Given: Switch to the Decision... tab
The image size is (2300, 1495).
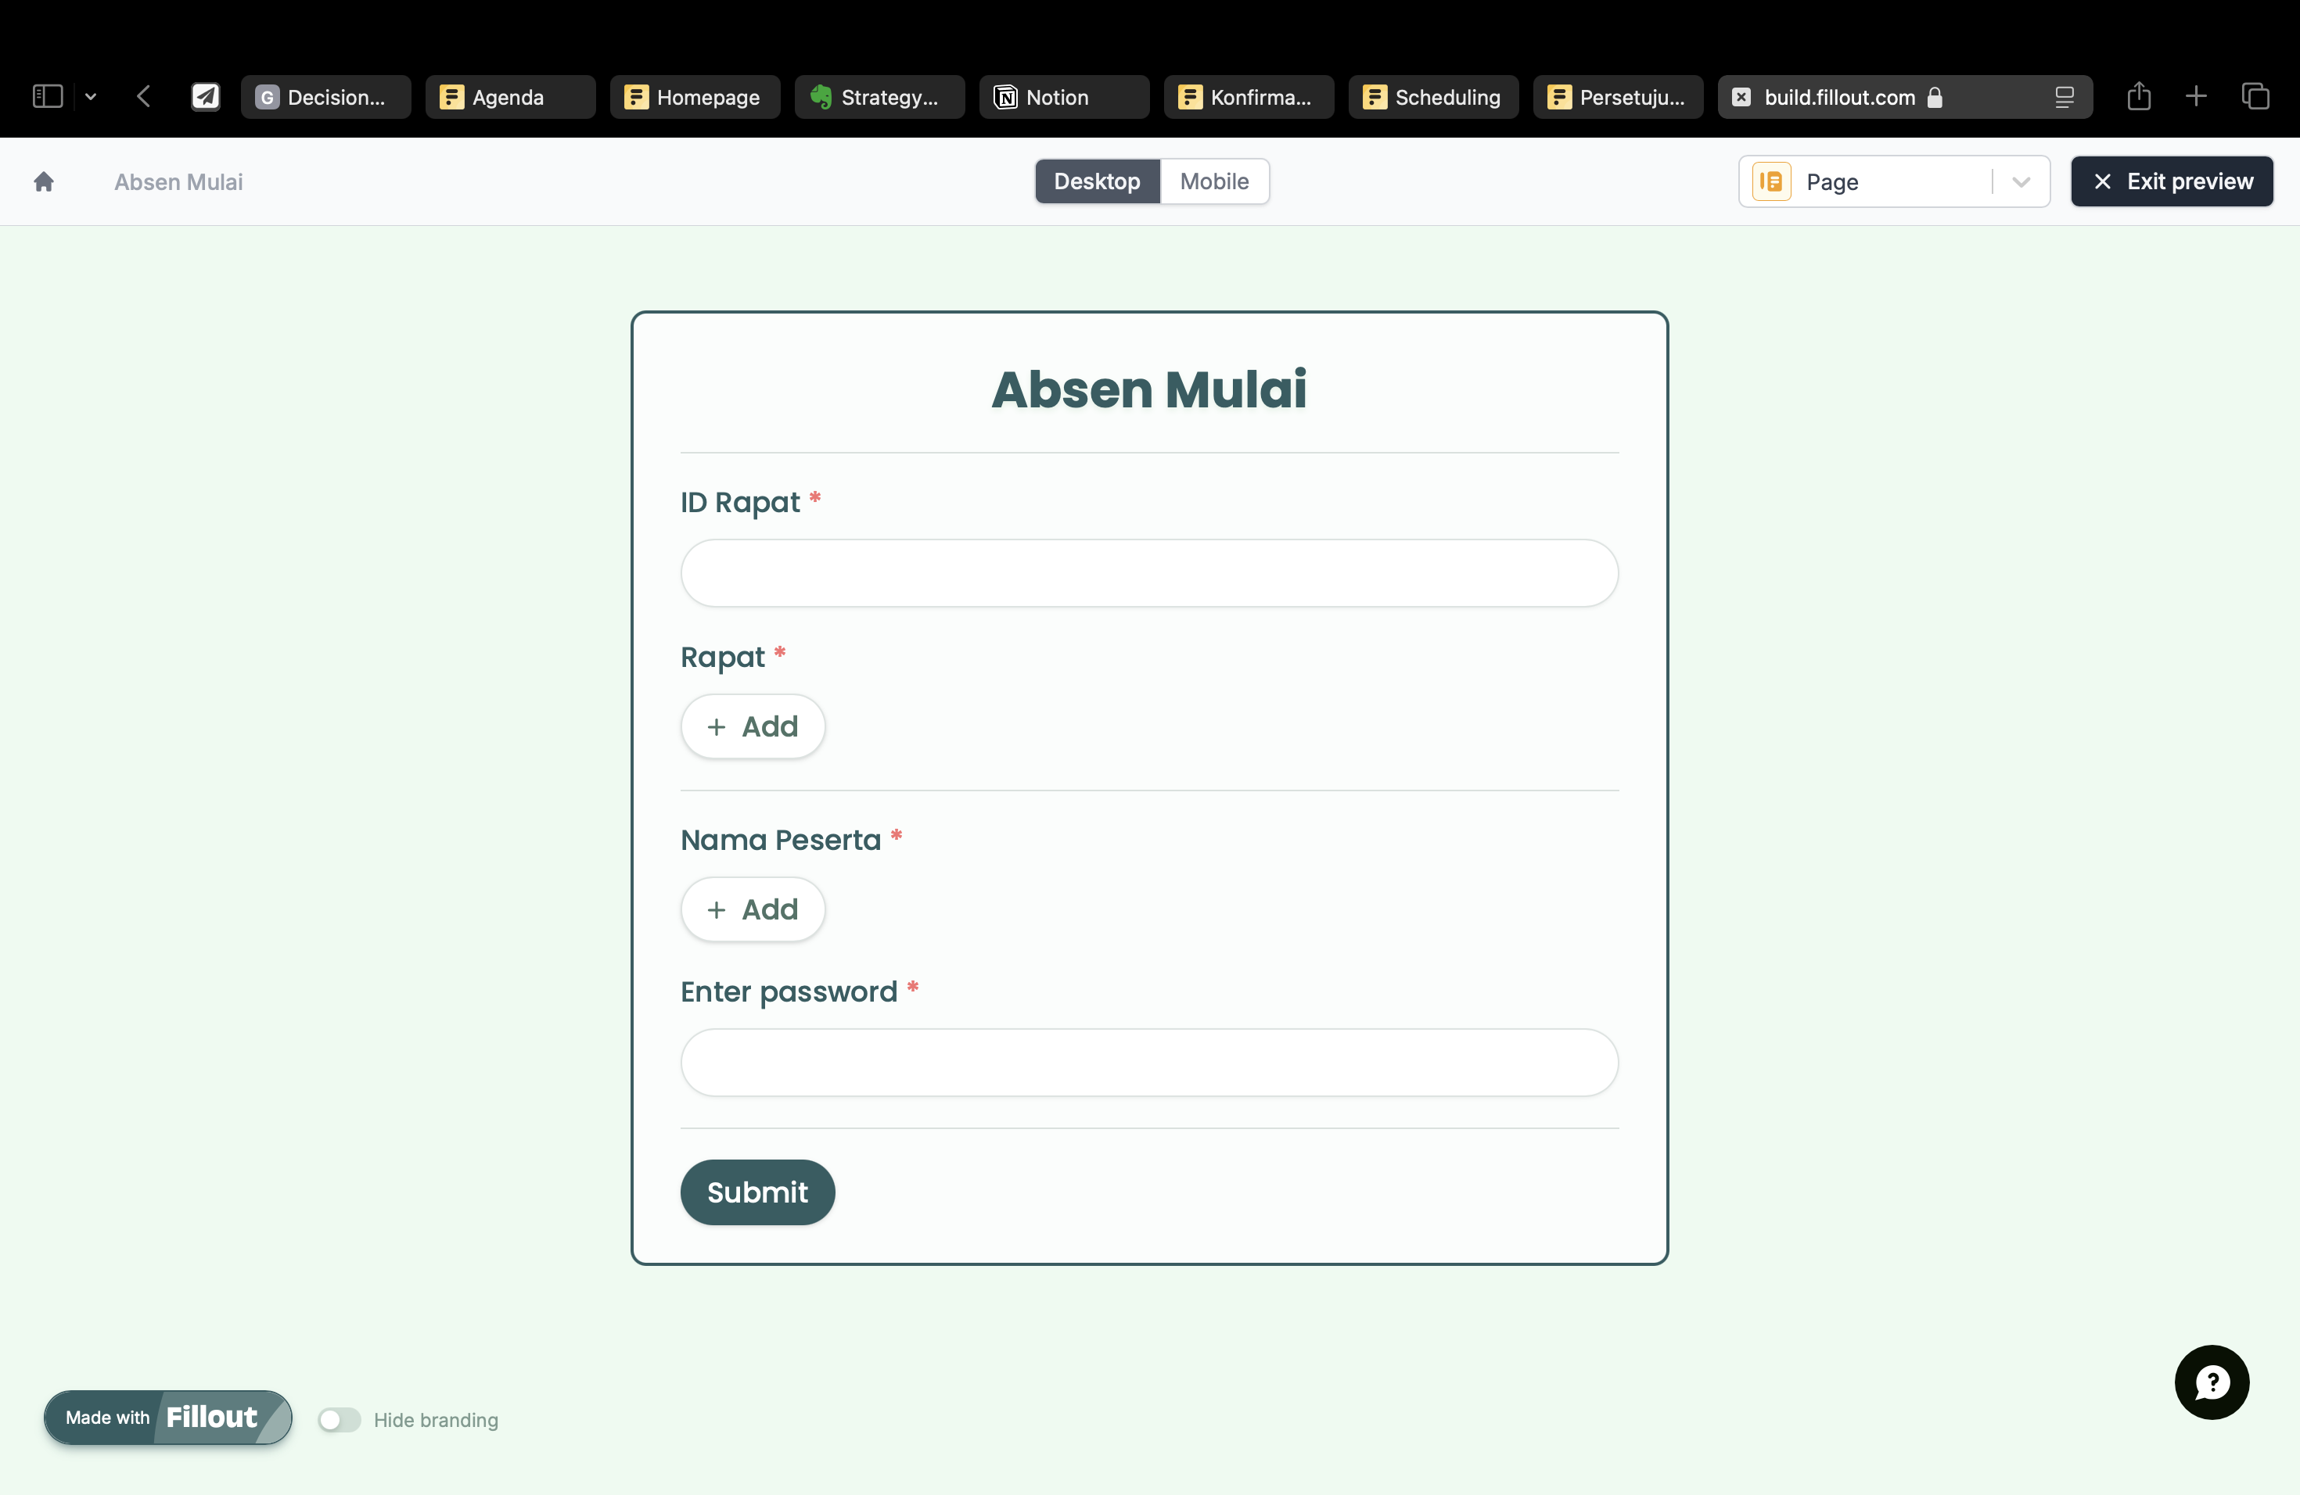Looking at the screenshot, I should [x=325, y=97].
